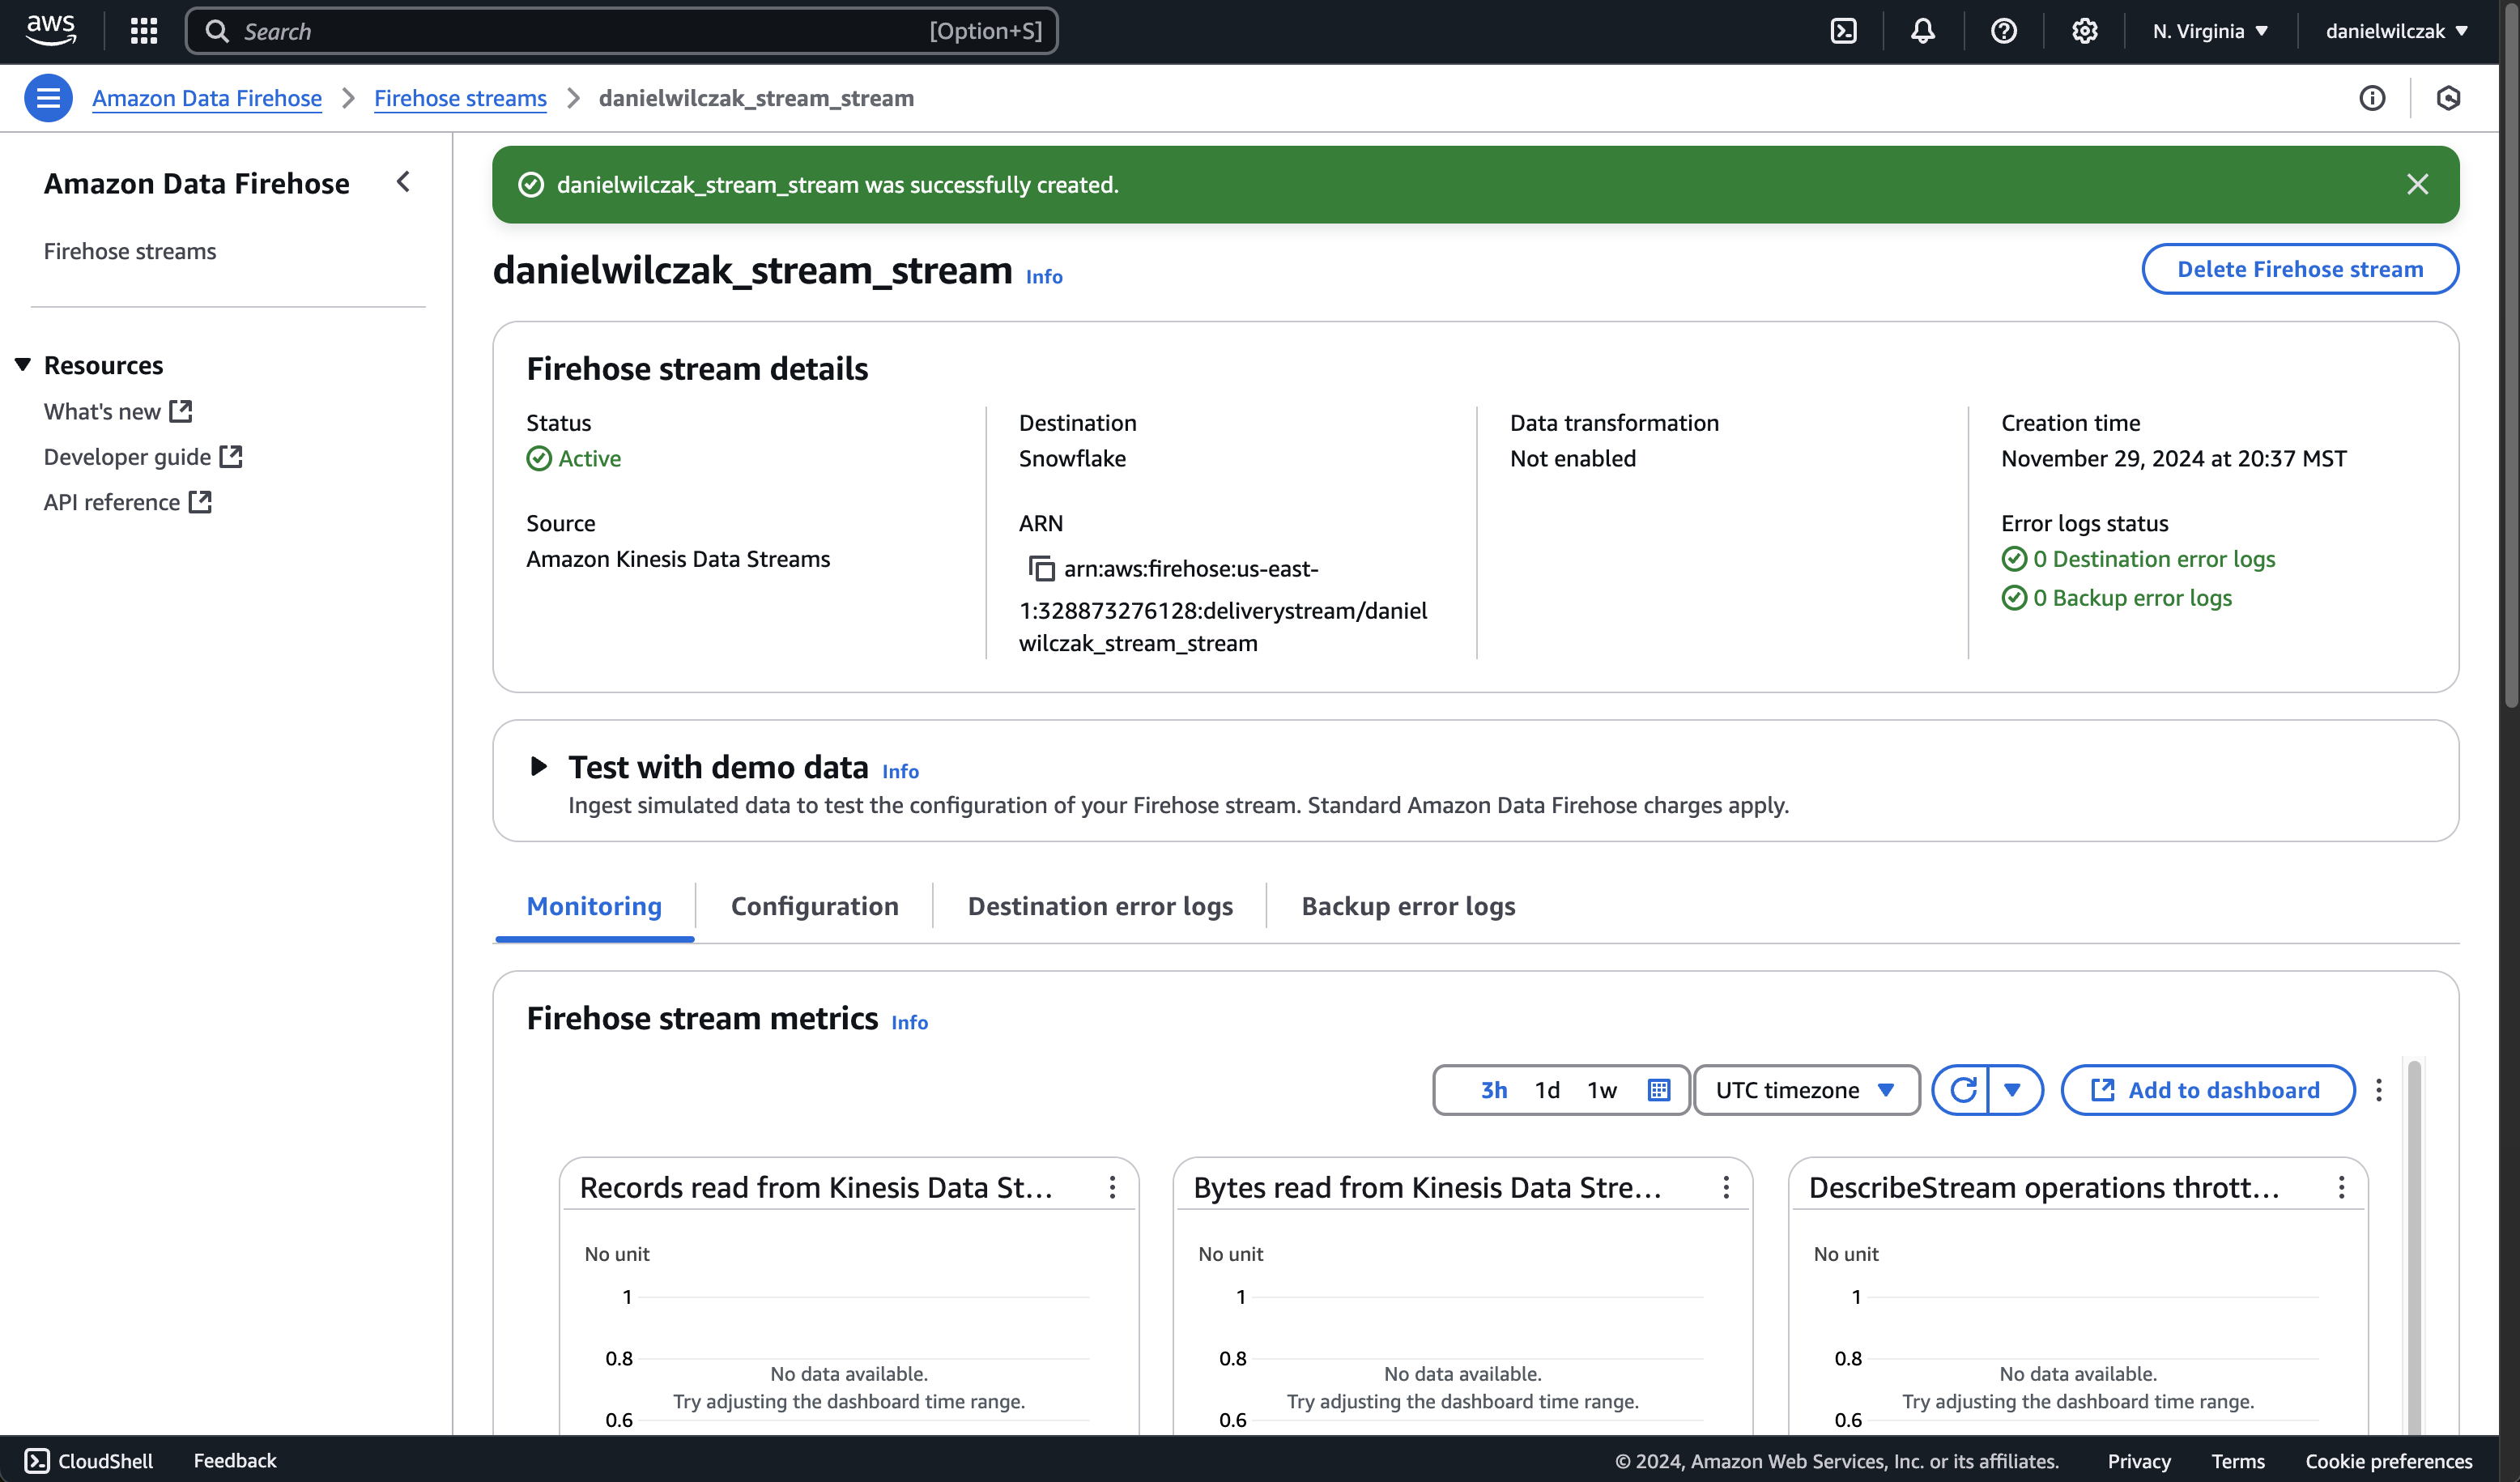This screenshot has width=2520, height=1482.
Task: Open the custom time range calendar icon
Action: [x=1659, y=1090]
